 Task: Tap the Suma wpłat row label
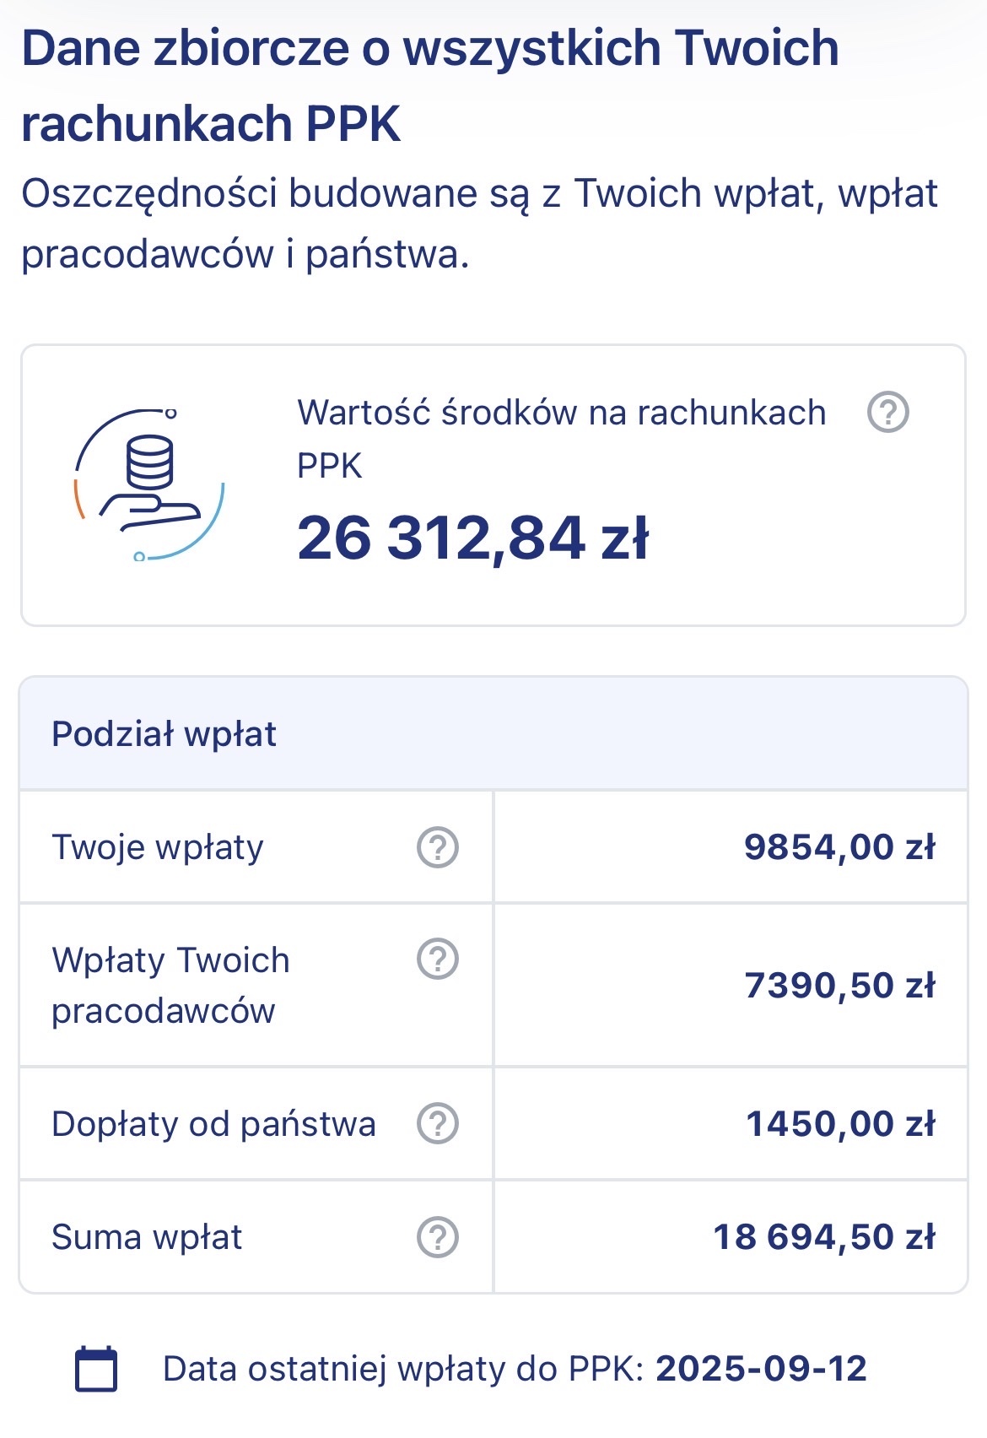(x=147, y=1237)
